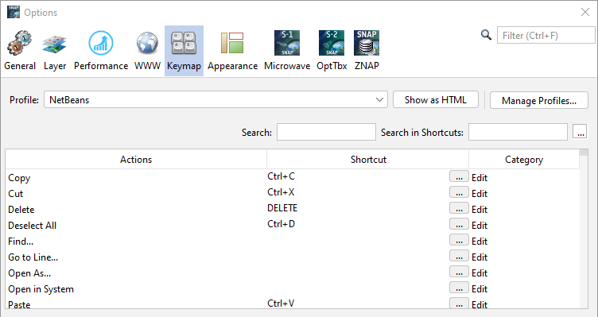Click into the Filter (Ctrl+F) field
This screenshot has height=317, width=598.
[546, 36]
